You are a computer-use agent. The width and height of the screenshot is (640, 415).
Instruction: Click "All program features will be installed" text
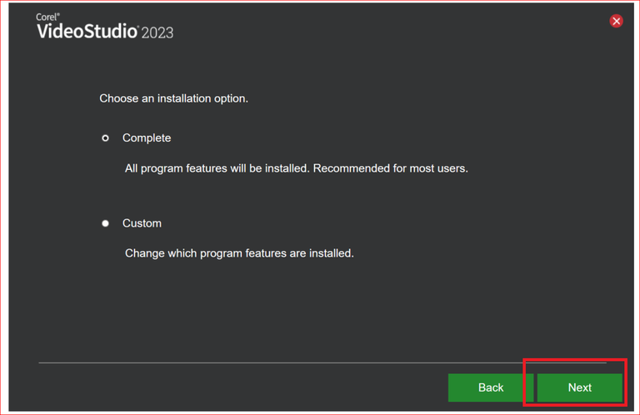(217, 168)
